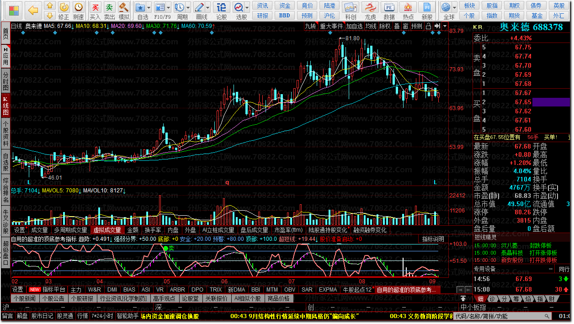The height and width of the screenshot is (324, 574).
Task: Open the 热点 hot flame icon
Action: 408,7
